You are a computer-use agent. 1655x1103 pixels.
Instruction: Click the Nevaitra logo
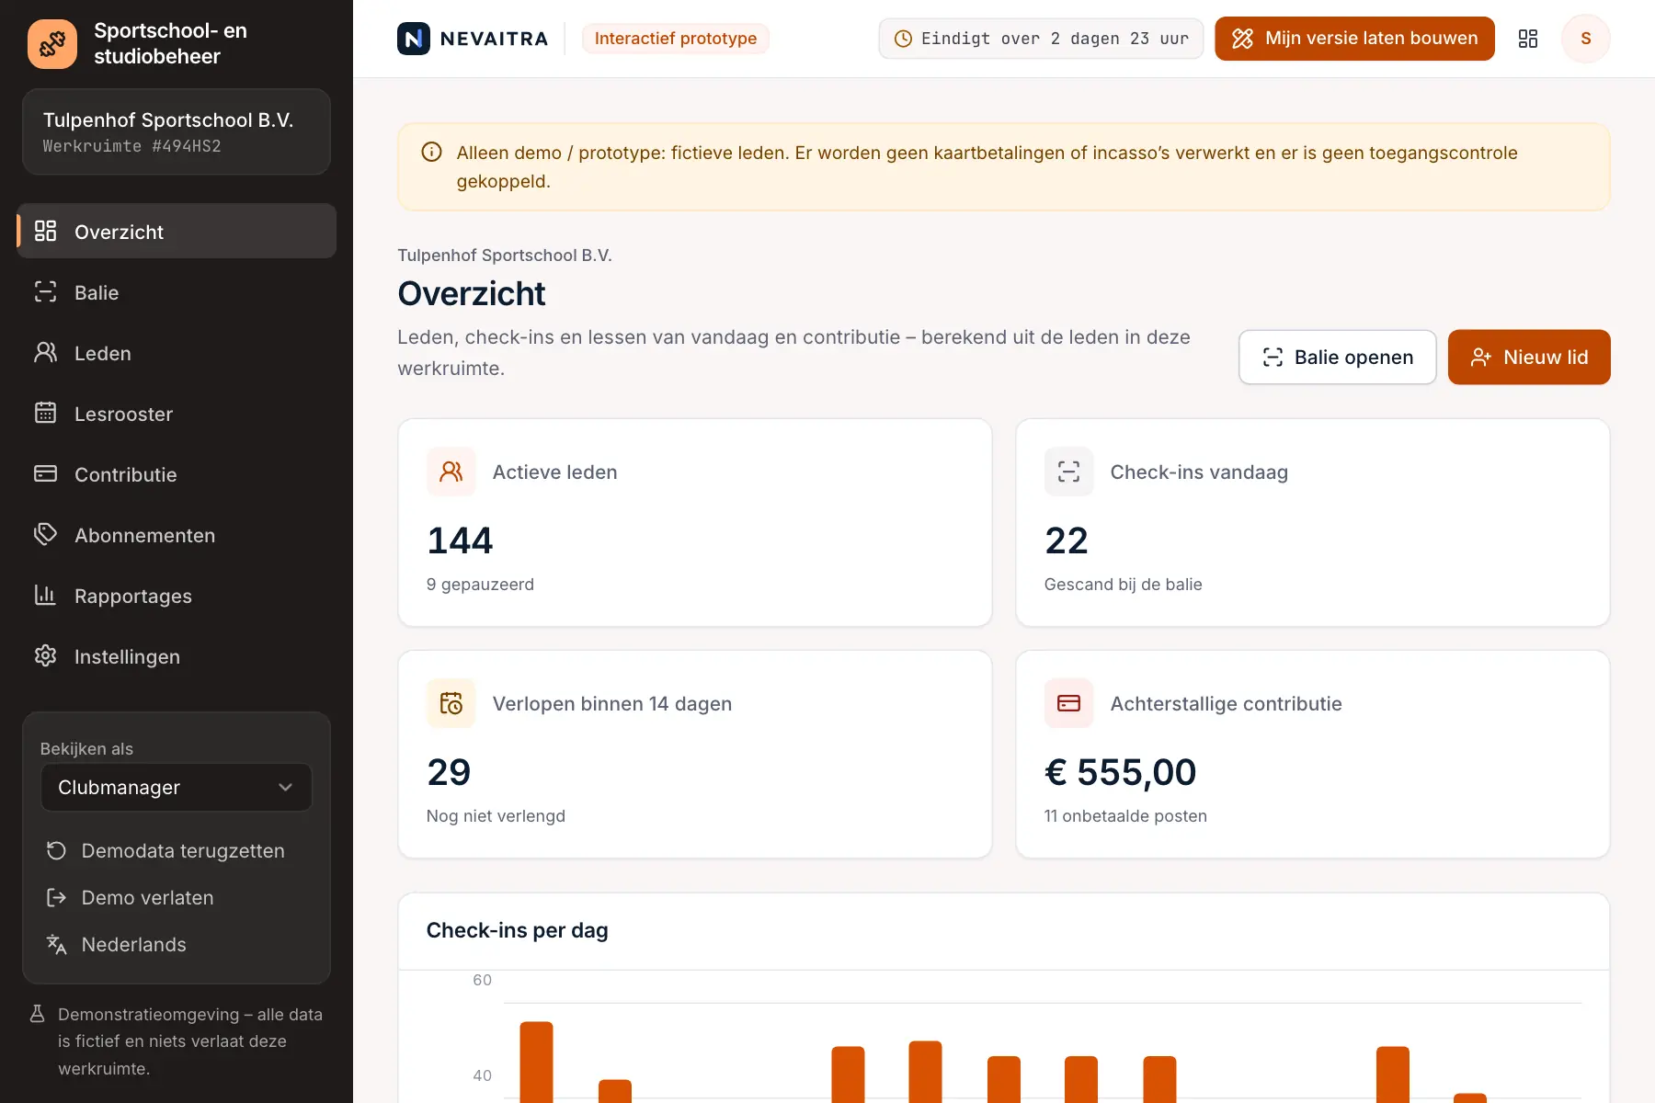click(x=473, y=39)
